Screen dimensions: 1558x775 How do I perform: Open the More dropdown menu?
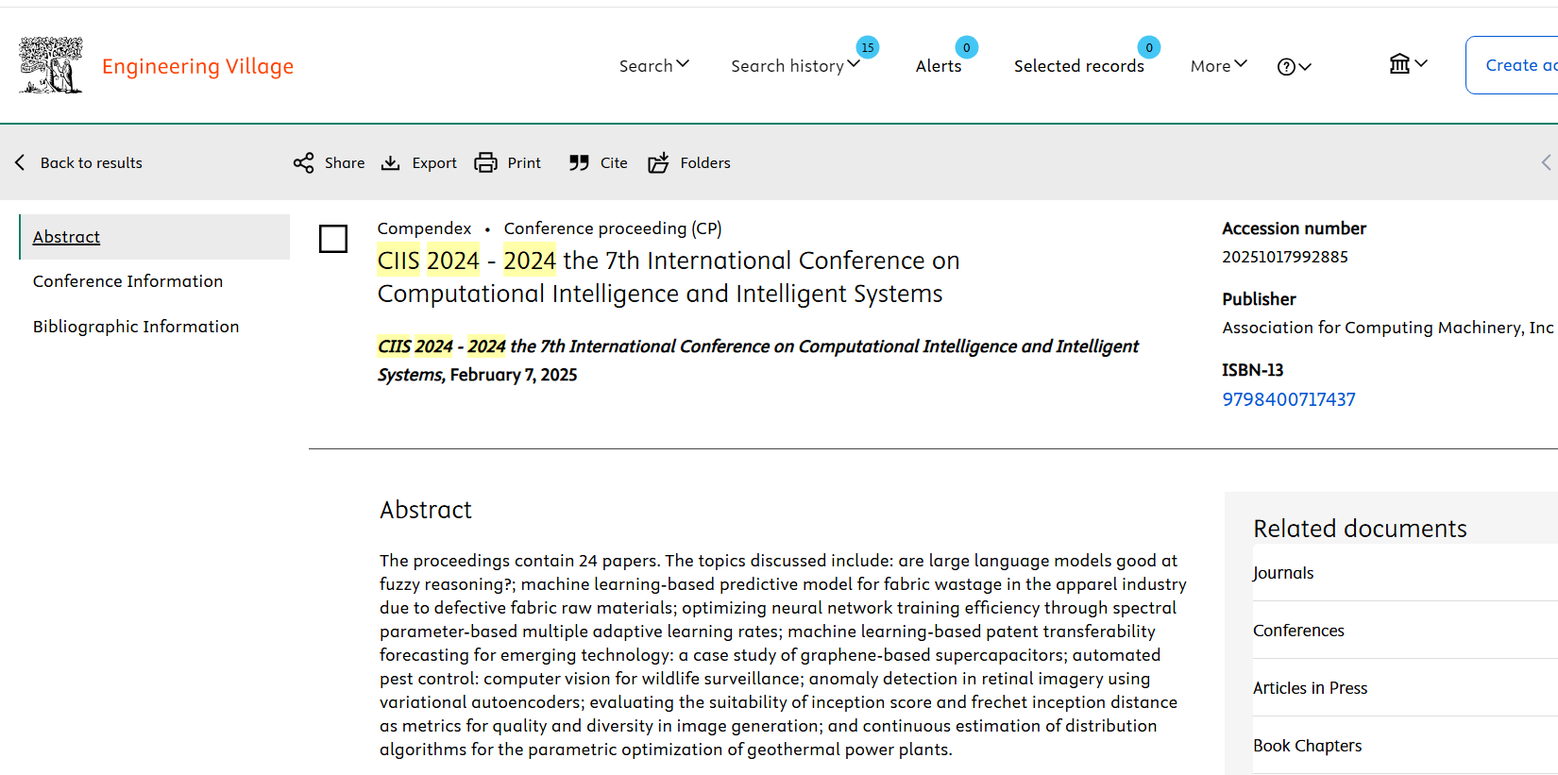tap(1218, 66)
